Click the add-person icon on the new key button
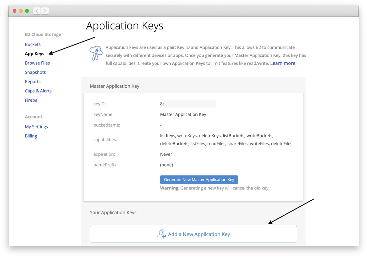Screen dimensions: 367x268 click(x=162, y=234)
